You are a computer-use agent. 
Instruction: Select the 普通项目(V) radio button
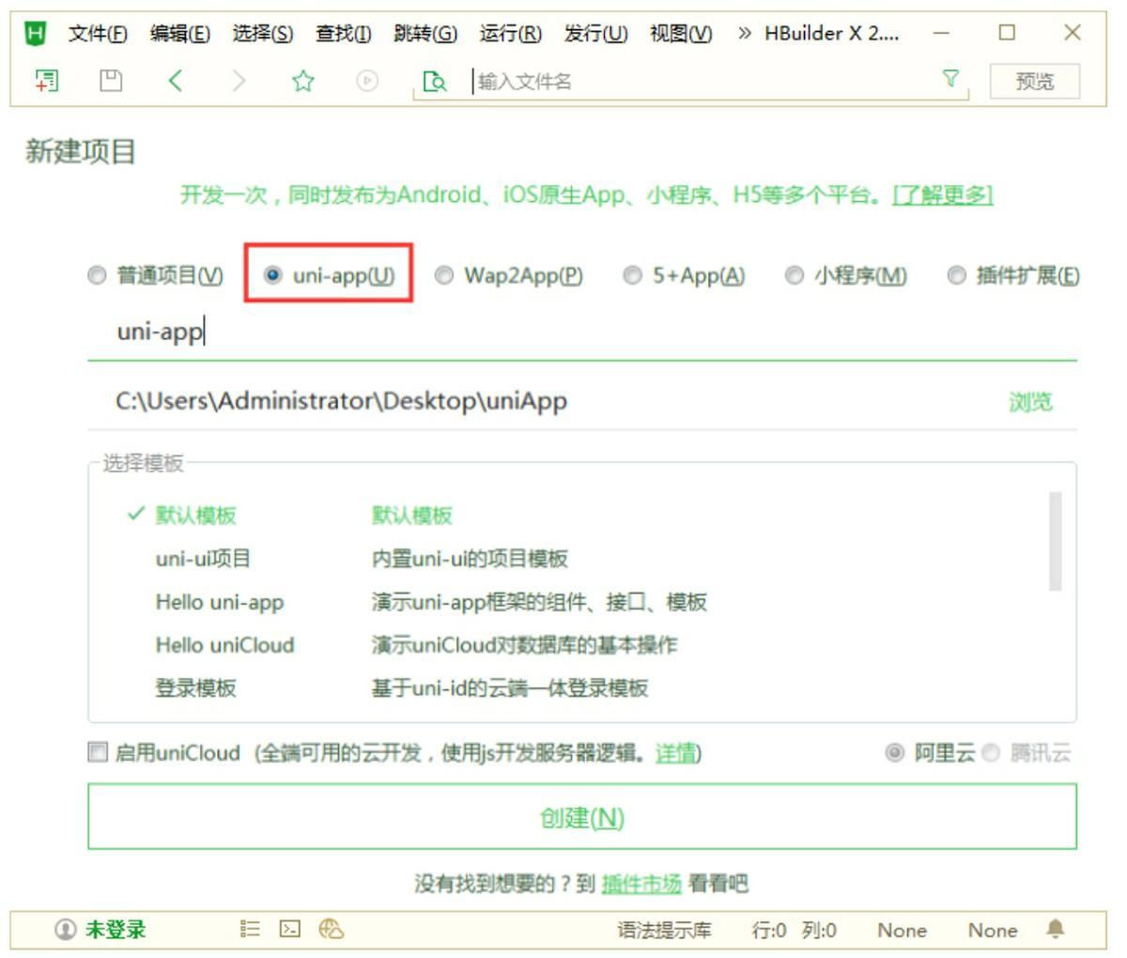97,276
